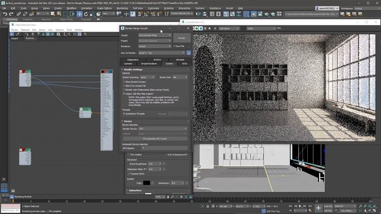381x214 pixels.
Task: Open the Renderer dropdown in Render Setup
Action: point(155,46)
